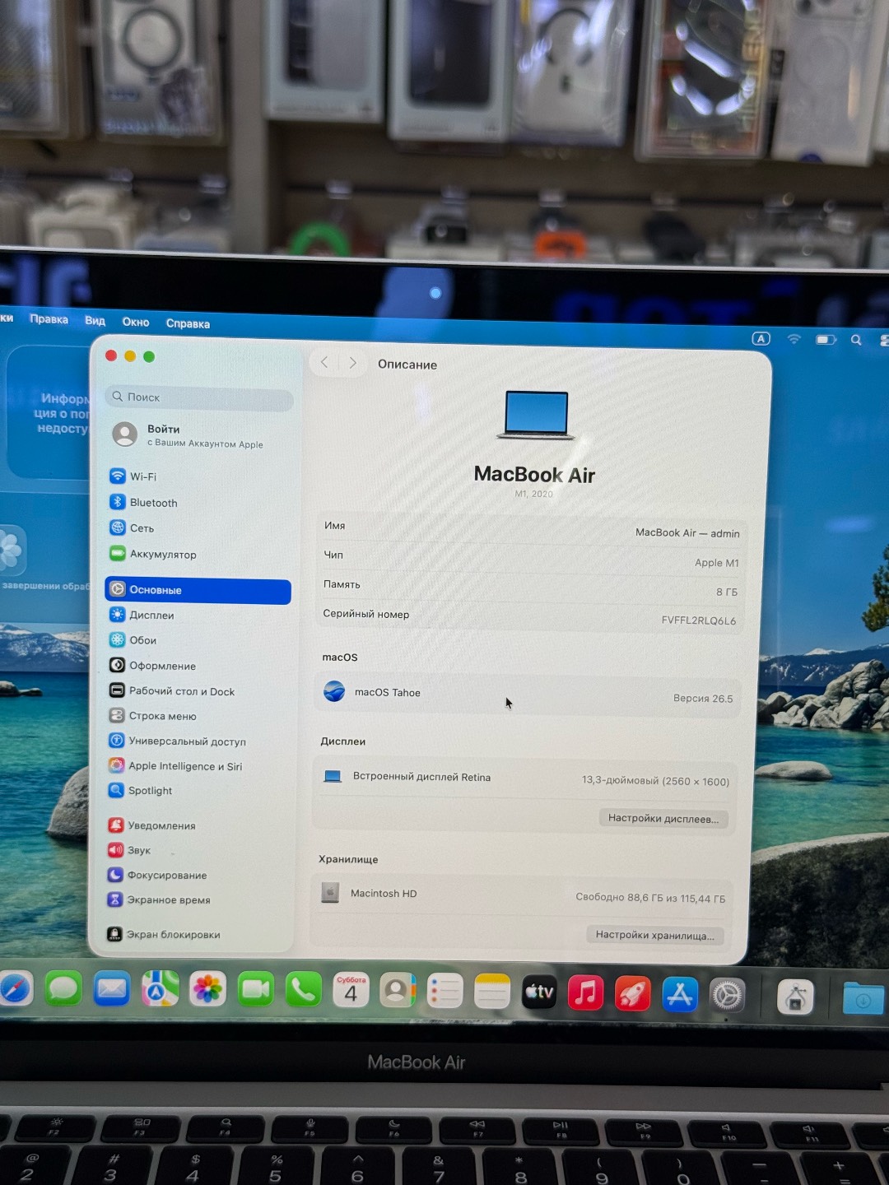Viewport: 889px width, 1185px height.
Task: Click the MacBook Air laptop image
Action: click(536, 415)
